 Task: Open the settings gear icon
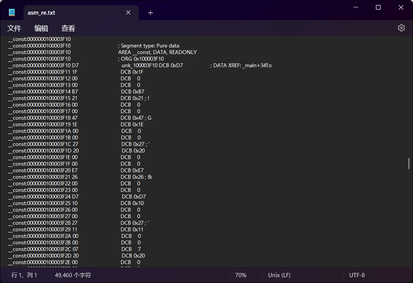coord(401,28)
